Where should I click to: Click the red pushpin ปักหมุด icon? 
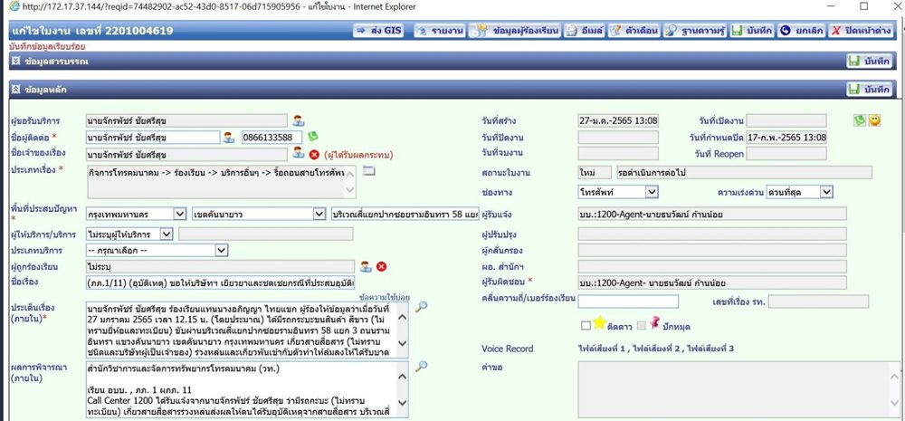click(654, 323)
